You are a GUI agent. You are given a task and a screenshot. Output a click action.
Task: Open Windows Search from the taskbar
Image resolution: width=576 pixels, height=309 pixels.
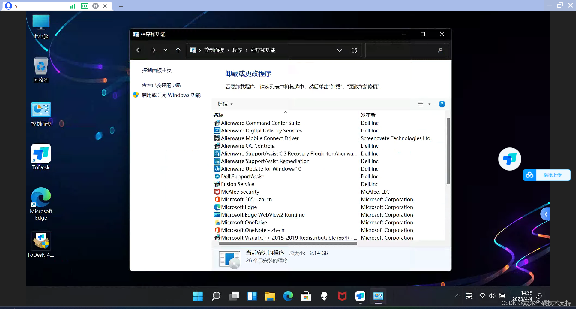point(216,296)
